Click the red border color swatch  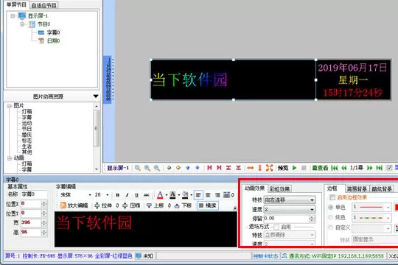(396, 207)
